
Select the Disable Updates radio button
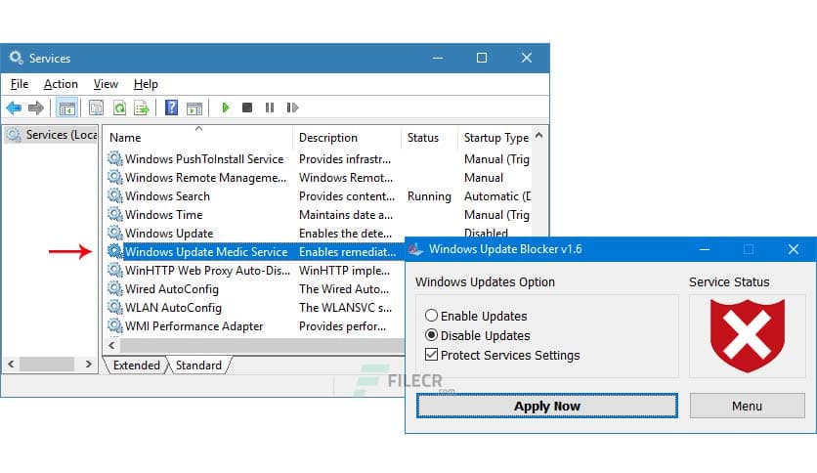431,335
